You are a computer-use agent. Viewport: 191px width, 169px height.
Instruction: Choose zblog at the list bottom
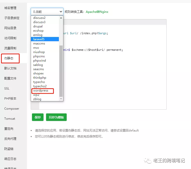(37, 99)
